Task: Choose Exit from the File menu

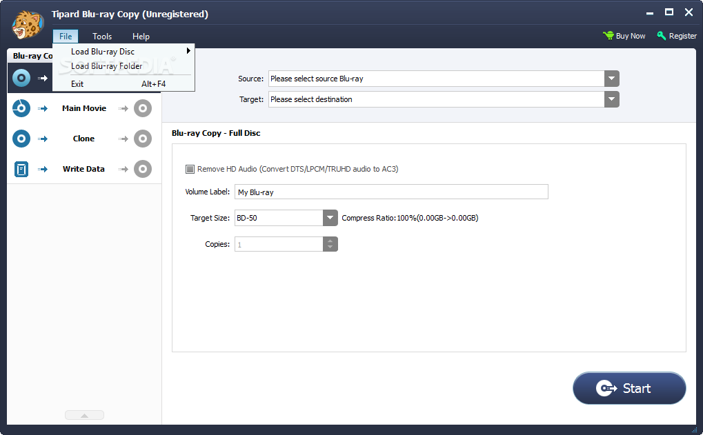Action: click(123, 84)
